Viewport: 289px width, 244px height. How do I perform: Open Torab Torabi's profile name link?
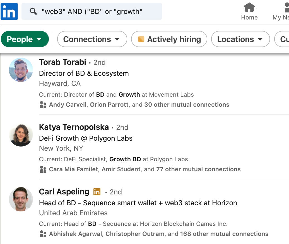(62, 62)
